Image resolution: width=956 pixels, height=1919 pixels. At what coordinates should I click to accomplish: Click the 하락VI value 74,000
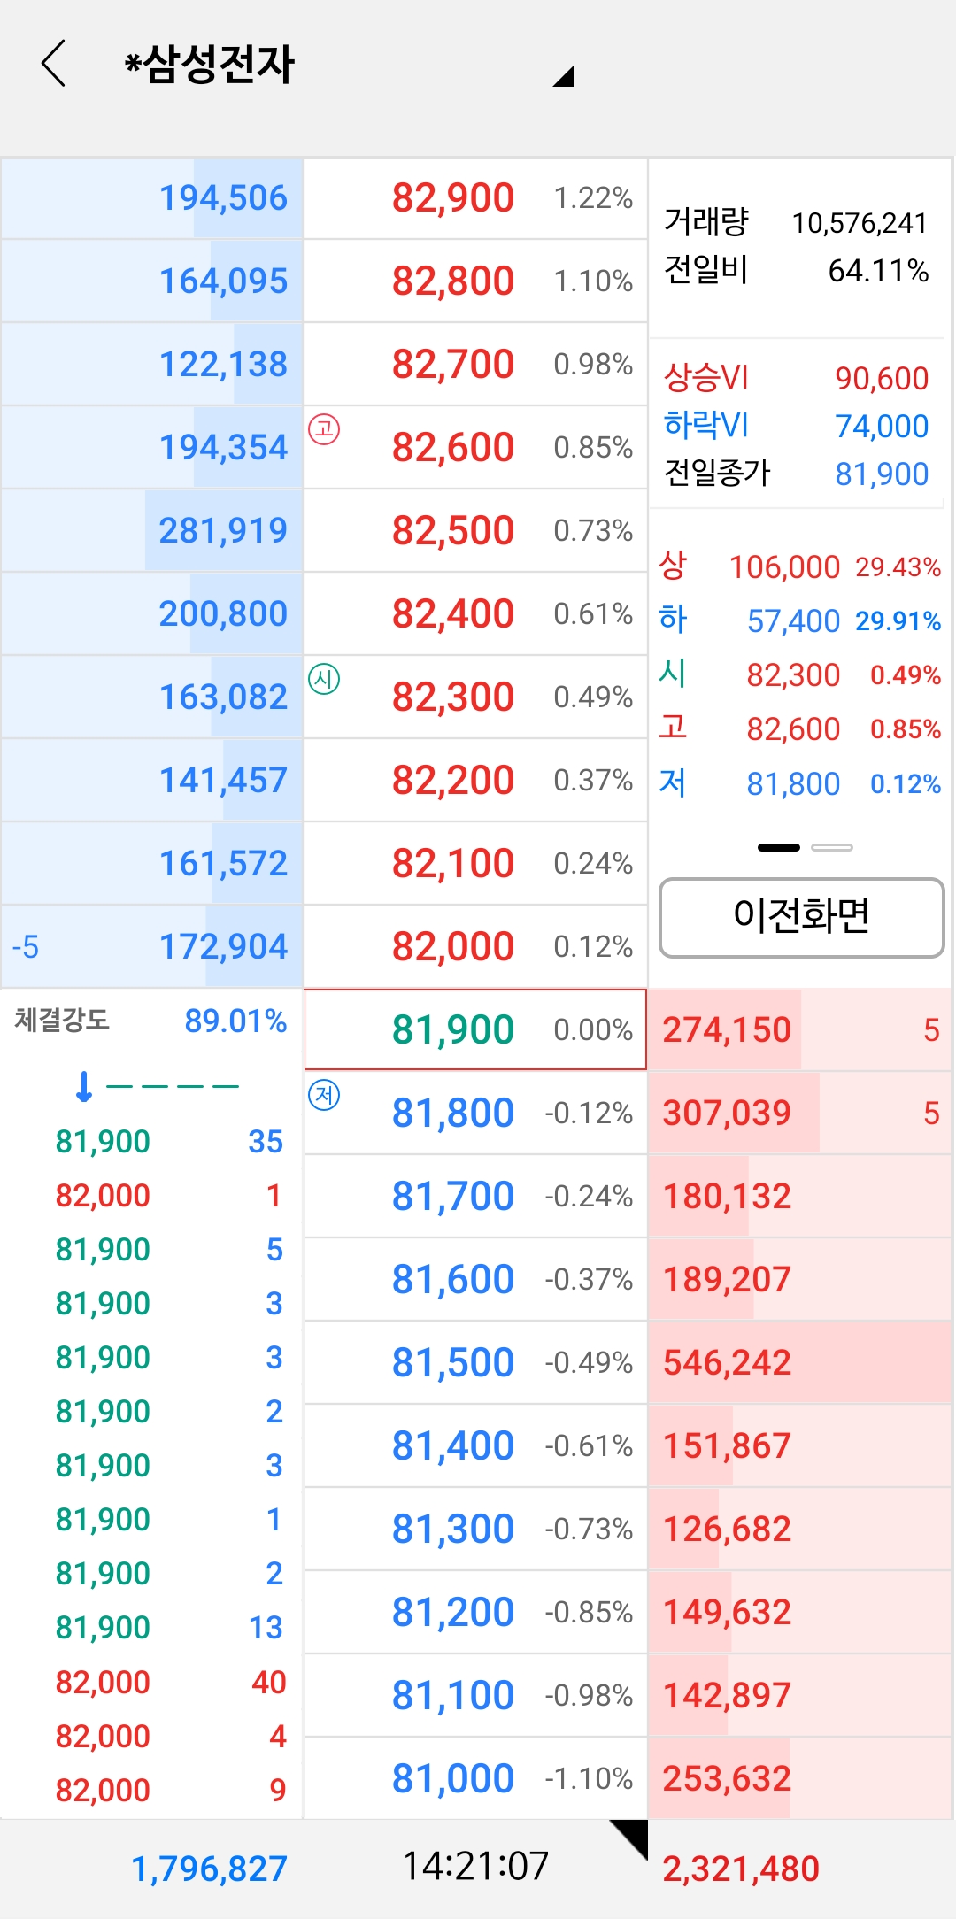point(881,426)
